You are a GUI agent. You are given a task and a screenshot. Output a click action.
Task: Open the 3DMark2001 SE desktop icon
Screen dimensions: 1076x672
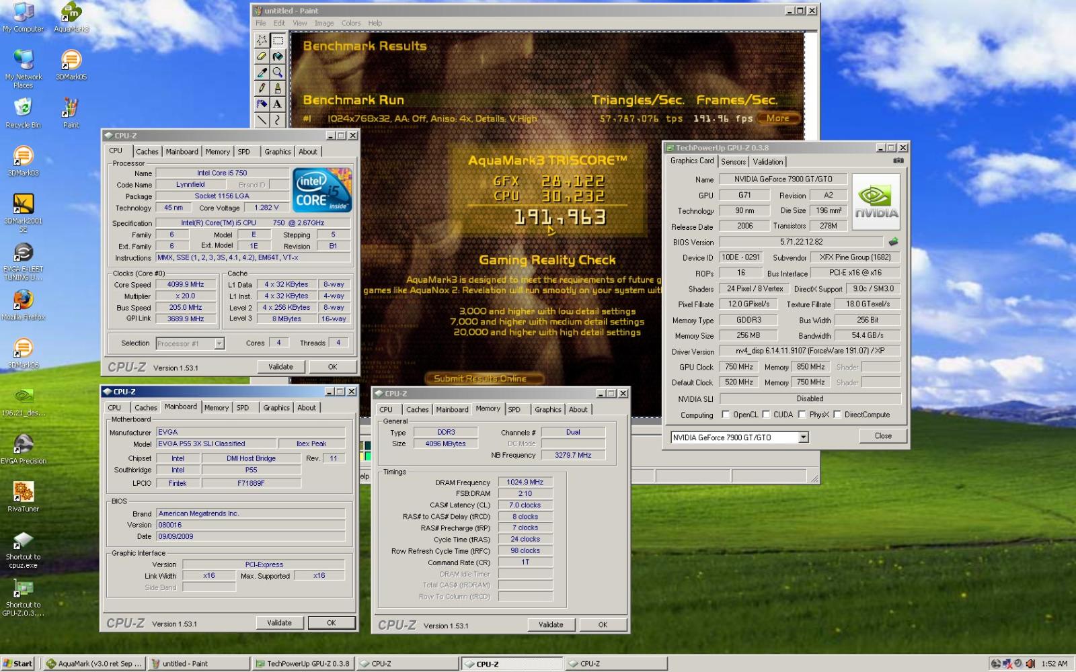point(23,213)
